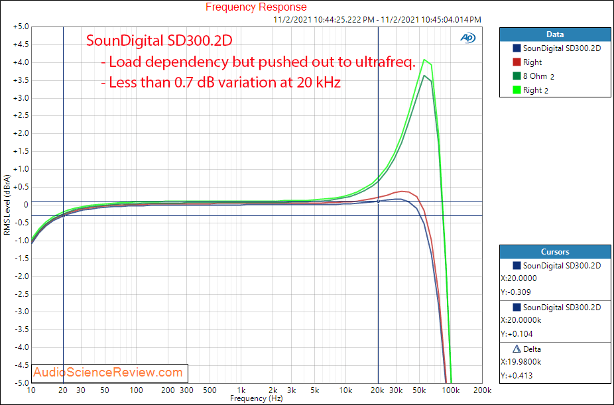614x405 pixels.
Task: Click the cursor value 'X:20.0000k'
Action: point(521,320)
